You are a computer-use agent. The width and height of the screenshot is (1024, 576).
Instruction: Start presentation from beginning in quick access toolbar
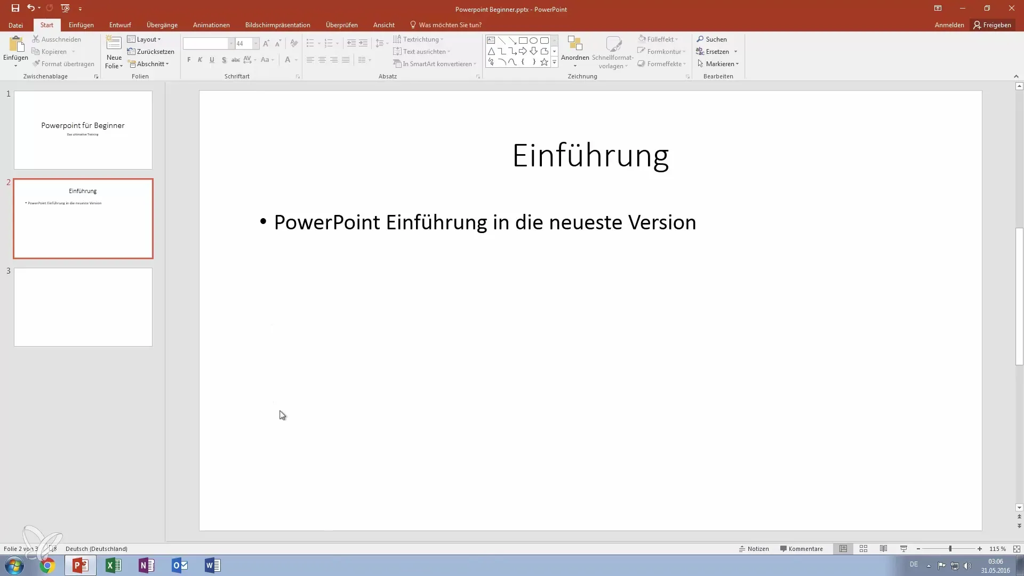[x=65, y=8]
